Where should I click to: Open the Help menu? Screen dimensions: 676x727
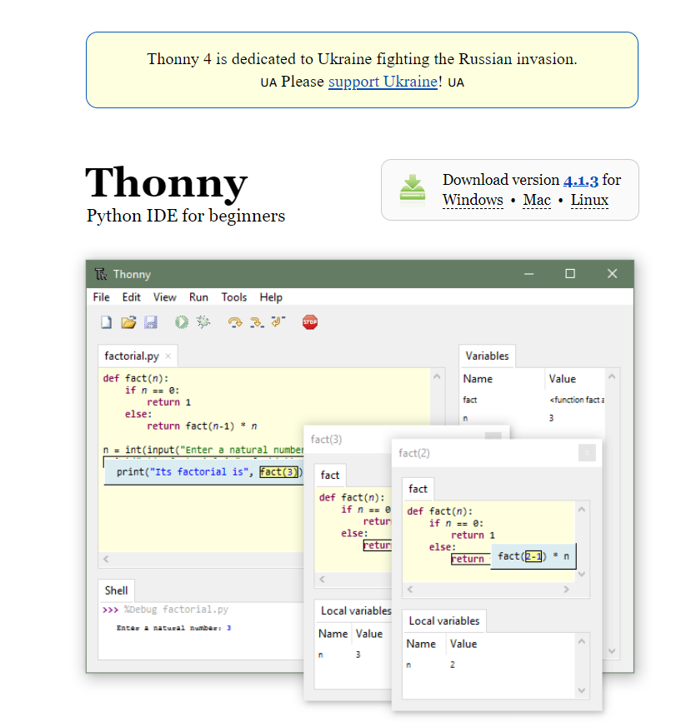tap(271, 297)
